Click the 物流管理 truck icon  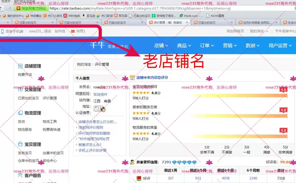[20, 113]
